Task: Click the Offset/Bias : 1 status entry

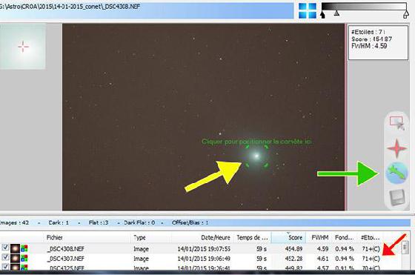Action: (190, 222)
